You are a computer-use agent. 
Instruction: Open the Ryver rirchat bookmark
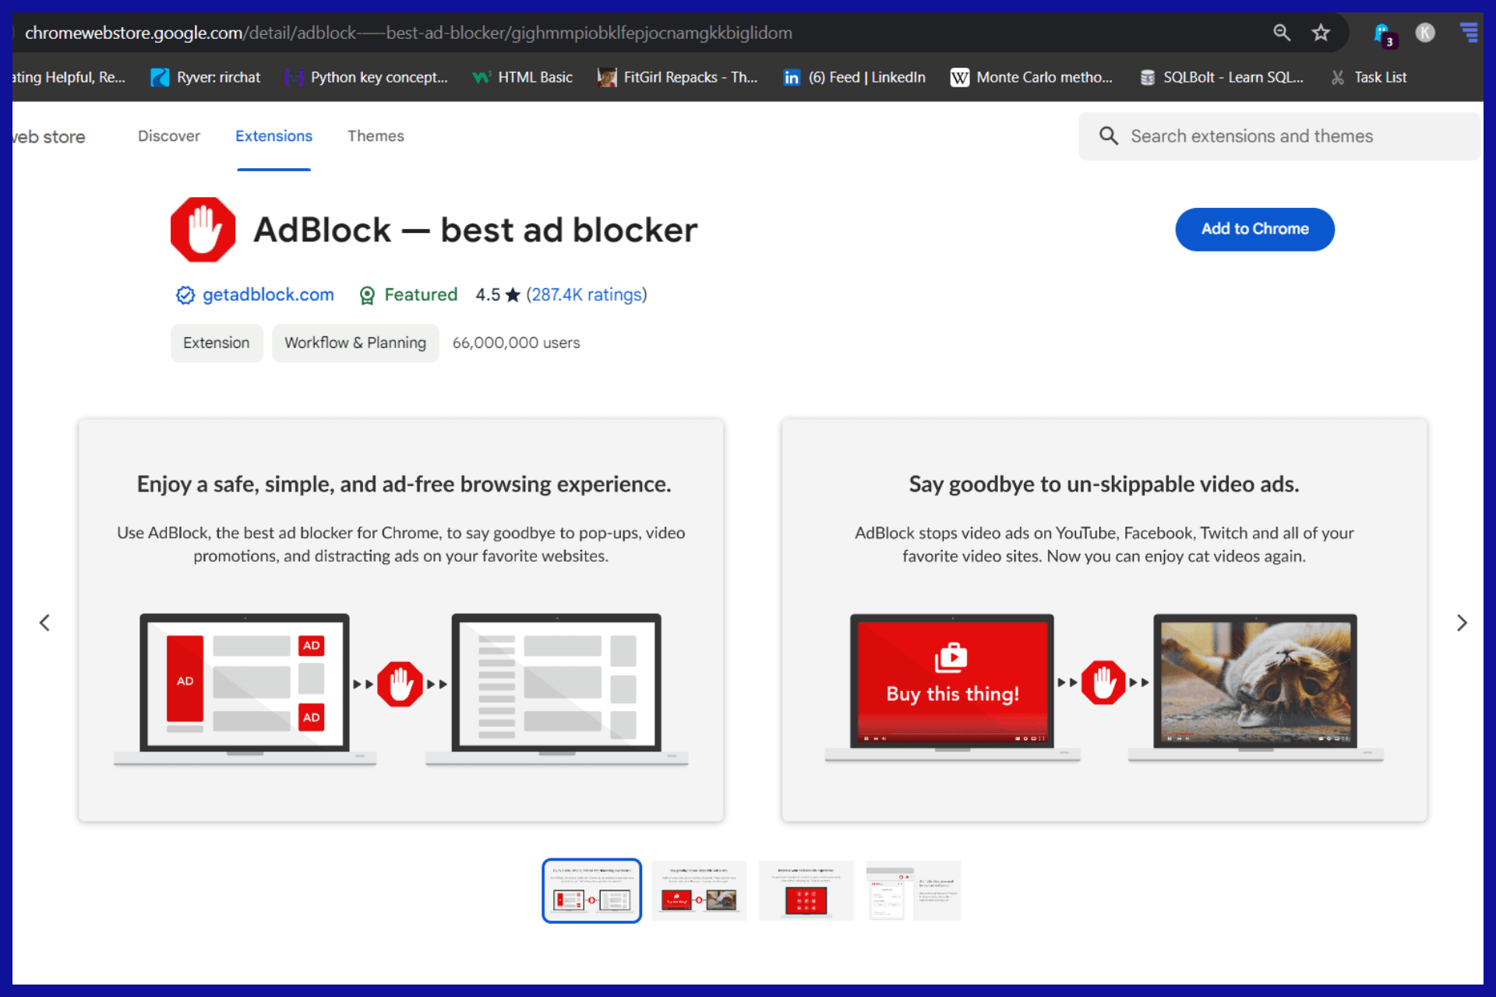206,77
